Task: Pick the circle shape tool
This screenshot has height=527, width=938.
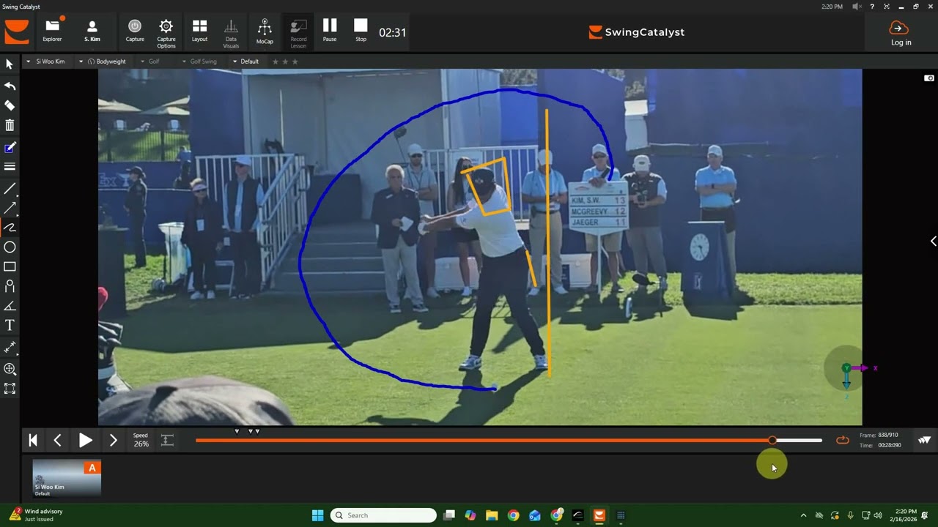Action: (x=10, y=247)
